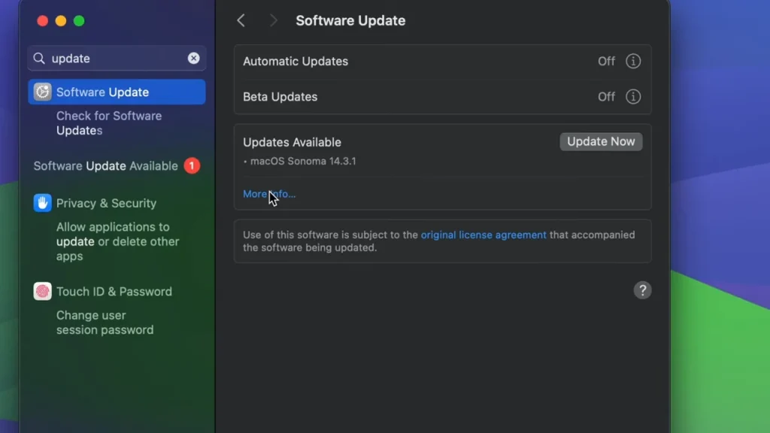The width and height of the screenshot is (770, 433).
Task: Turn on Beta Updates
Action: [x=605, y=96]
